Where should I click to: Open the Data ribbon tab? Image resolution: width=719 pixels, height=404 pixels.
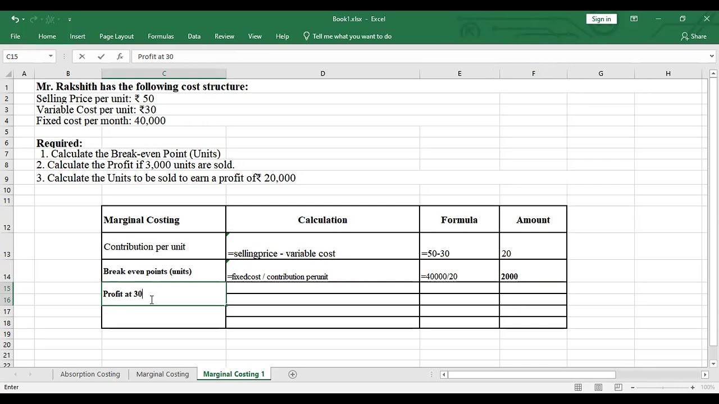[x=194, y=36]
